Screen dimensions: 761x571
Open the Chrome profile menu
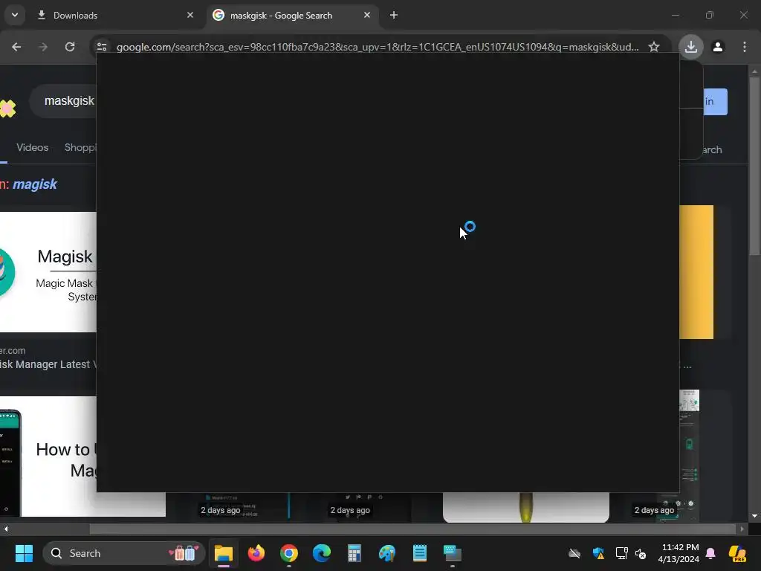point(718,47)
